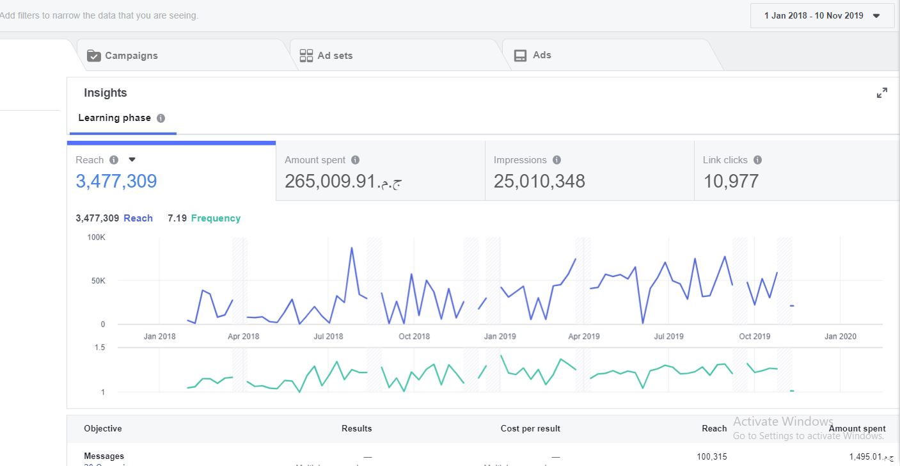900x466 pixels.
Task: Expand the Insights panel to full screen
Action: 882,93
